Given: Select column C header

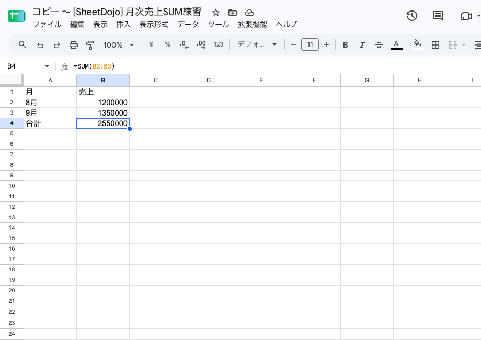Looking at the screenshot, I should [x=156, y=80].
